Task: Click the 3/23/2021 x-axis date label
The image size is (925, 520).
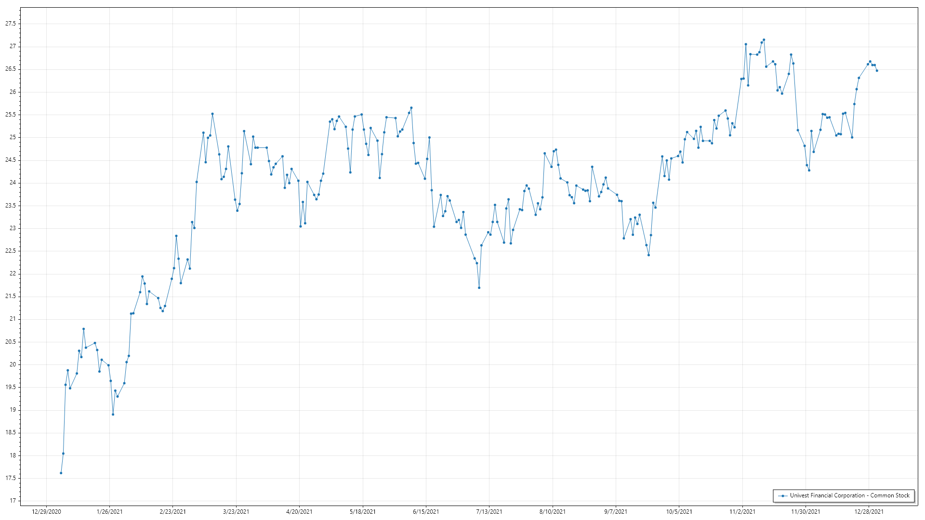Action: (236, 511)
